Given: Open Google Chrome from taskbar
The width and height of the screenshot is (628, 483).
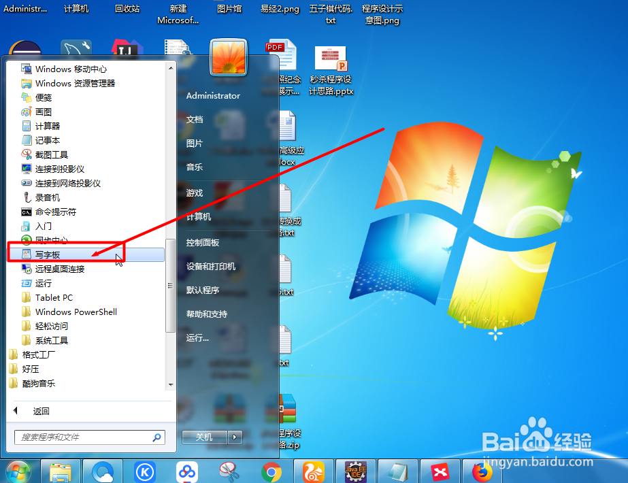Looking at the screenshot, I should point(271,473).
